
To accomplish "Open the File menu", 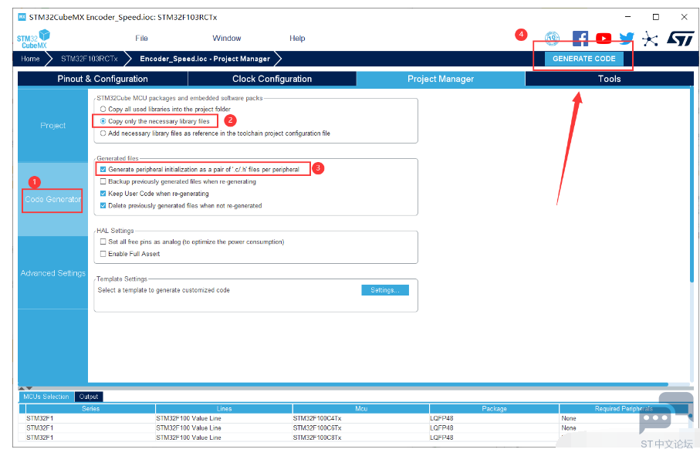I will [x=141, y=39].
